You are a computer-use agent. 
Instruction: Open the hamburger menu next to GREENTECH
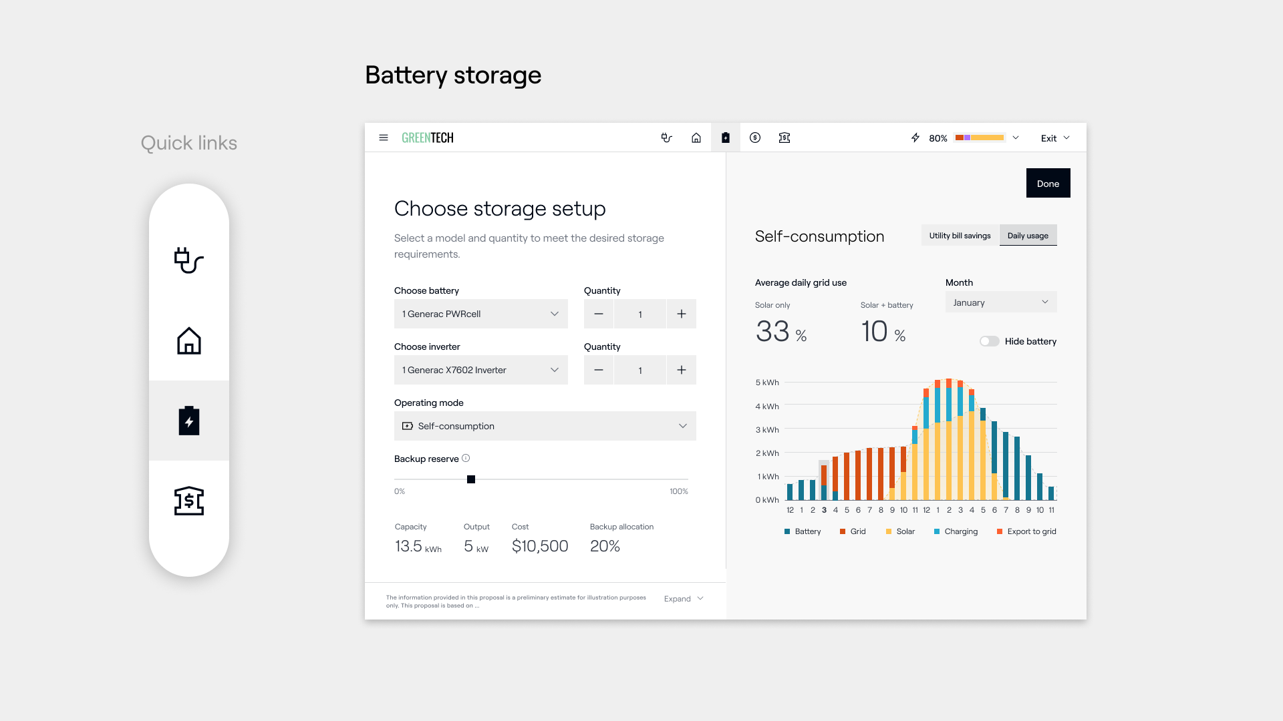tap(384, 138)
